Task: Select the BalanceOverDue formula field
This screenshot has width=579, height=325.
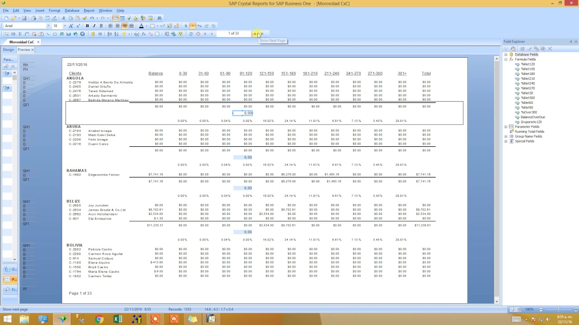Action: point(532,117)
